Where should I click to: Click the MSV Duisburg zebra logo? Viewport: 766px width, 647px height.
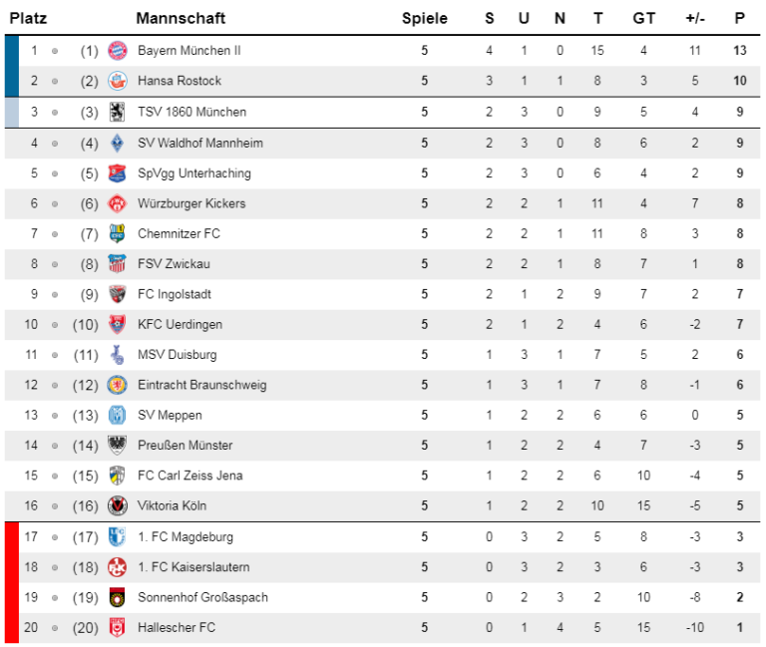[x=118, y=355]
